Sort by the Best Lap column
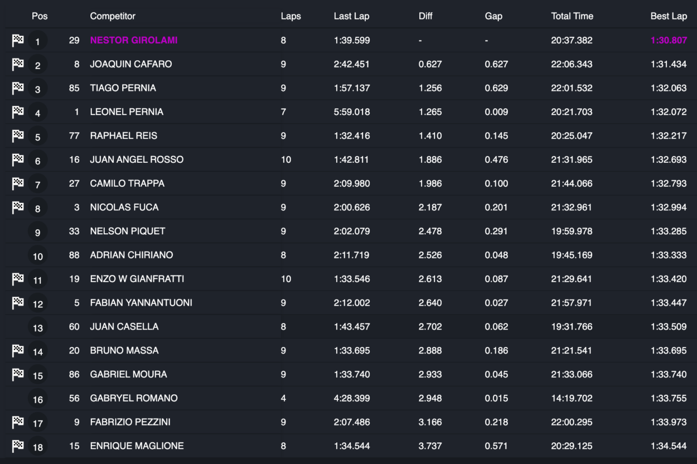 coord(669,16)
